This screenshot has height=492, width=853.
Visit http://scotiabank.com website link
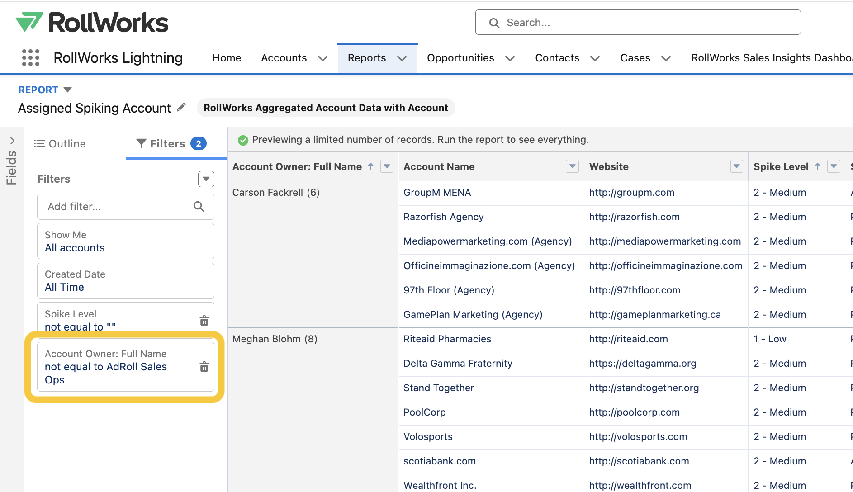click(639, 461)
